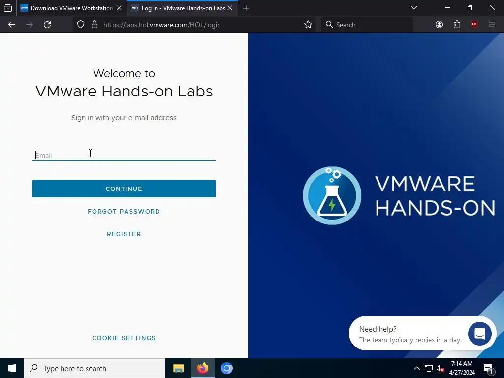Open the Firefox View icon
Screen dimensions: 504x378
(x=8, y=8)
